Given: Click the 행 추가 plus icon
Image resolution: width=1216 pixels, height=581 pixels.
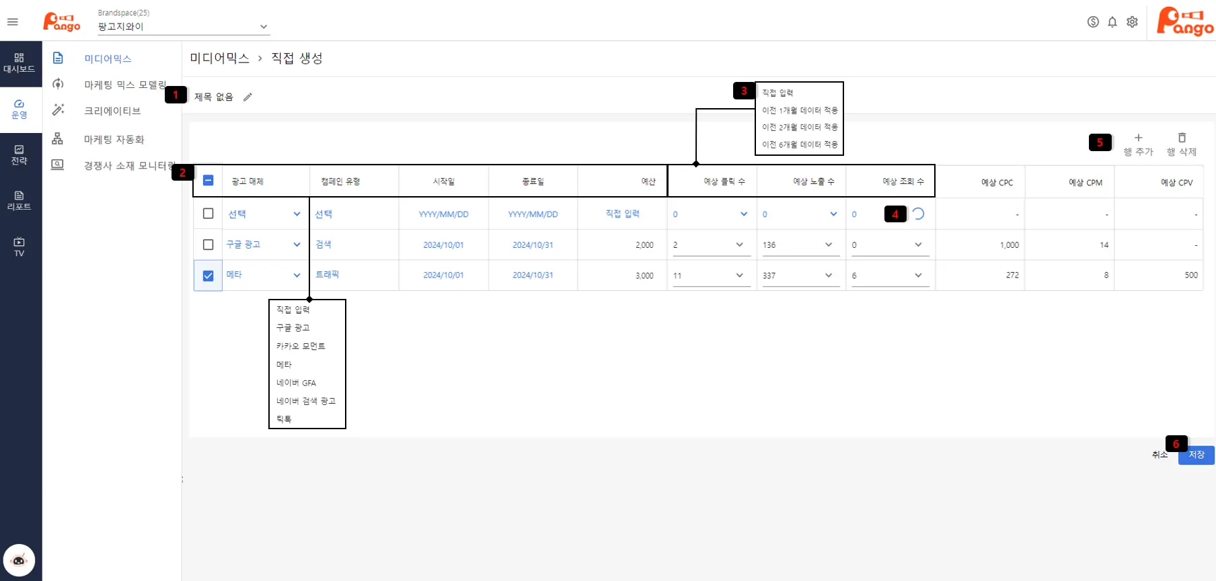Looking at the screenshot, I should (x=1138, y=138).
